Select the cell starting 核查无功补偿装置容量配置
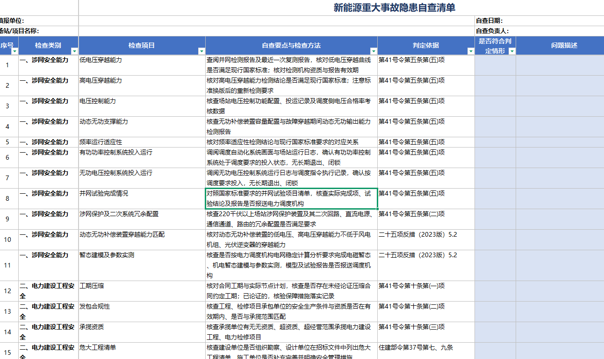604x359 pixels. pos(291,127)
